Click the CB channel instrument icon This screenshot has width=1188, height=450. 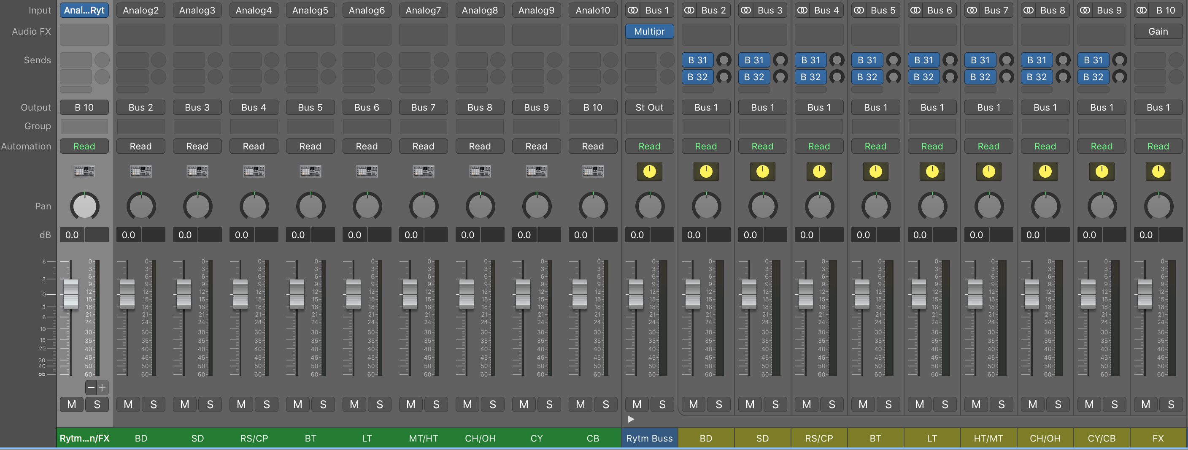click(593, 172)
